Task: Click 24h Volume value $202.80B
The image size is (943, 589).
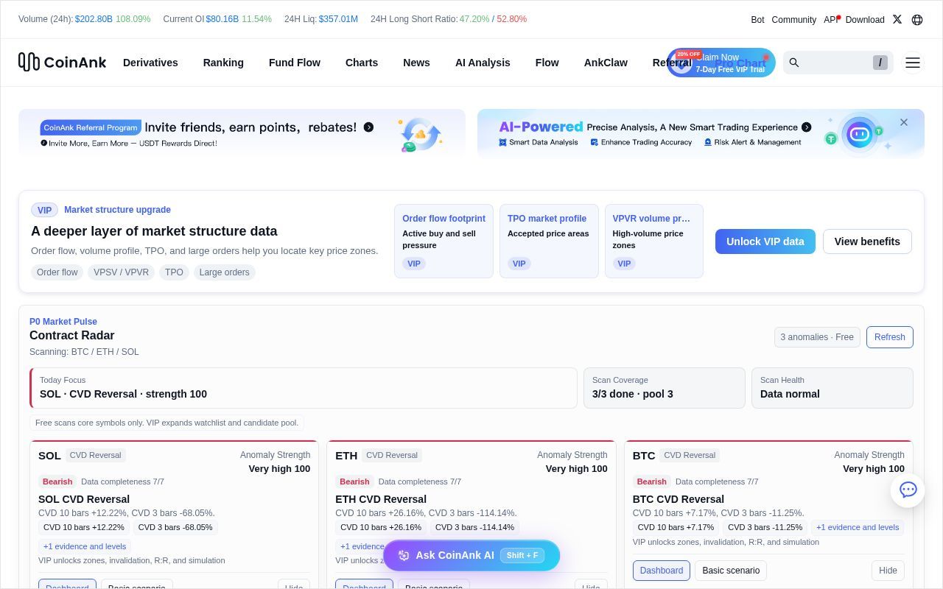Action: (94, 19)
